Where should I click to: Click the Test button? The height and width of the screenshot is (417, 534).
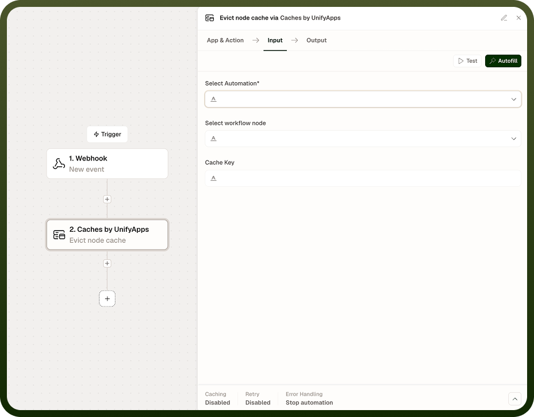pyautogui.click(x=467, y=61)
